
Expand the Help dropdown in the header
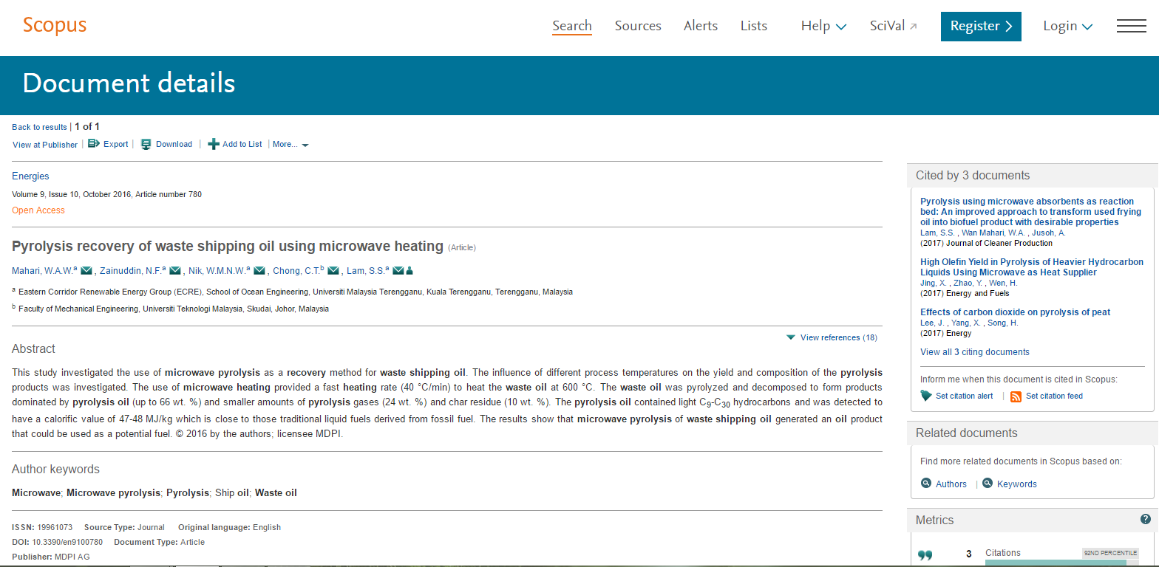823,27
